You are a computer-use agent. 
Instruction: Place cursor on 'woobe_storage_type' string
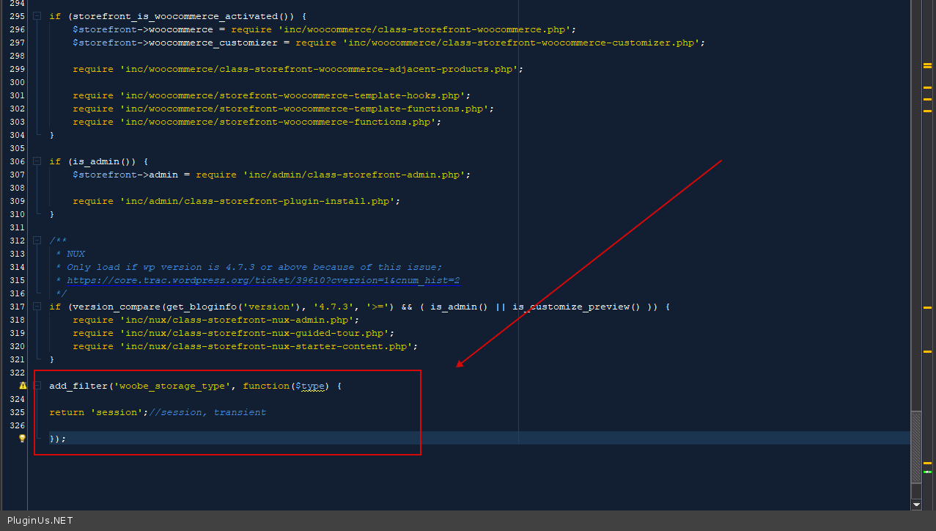tap(172, 386)
